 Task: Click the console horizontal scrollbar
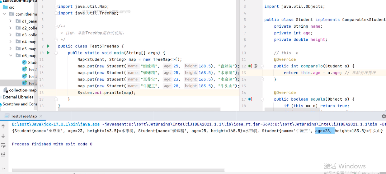click(x=118, y=170)
